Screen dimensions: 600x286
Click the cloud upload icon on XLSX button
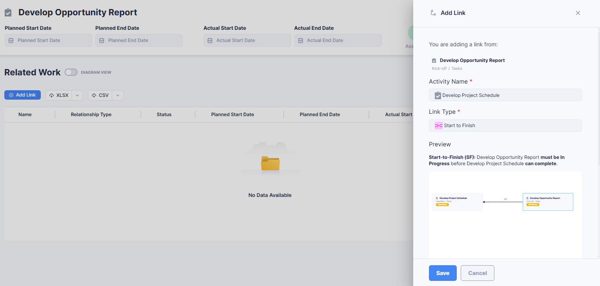pos(51,95)
